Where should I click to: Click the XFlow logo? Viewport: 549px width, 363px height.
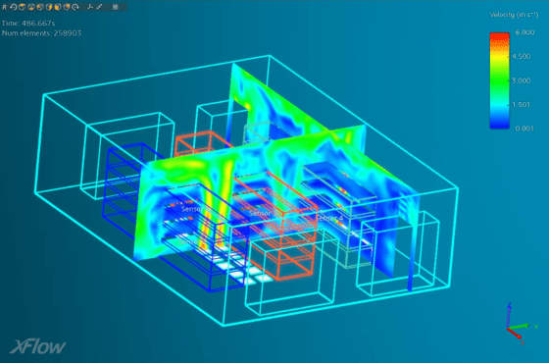pos(37,346)
